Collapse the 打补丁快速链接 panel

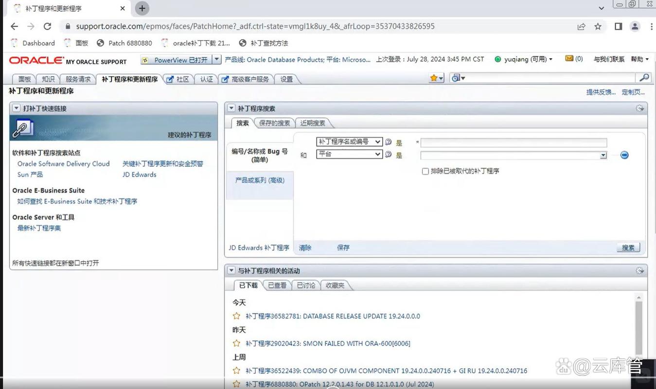[17, 108]
